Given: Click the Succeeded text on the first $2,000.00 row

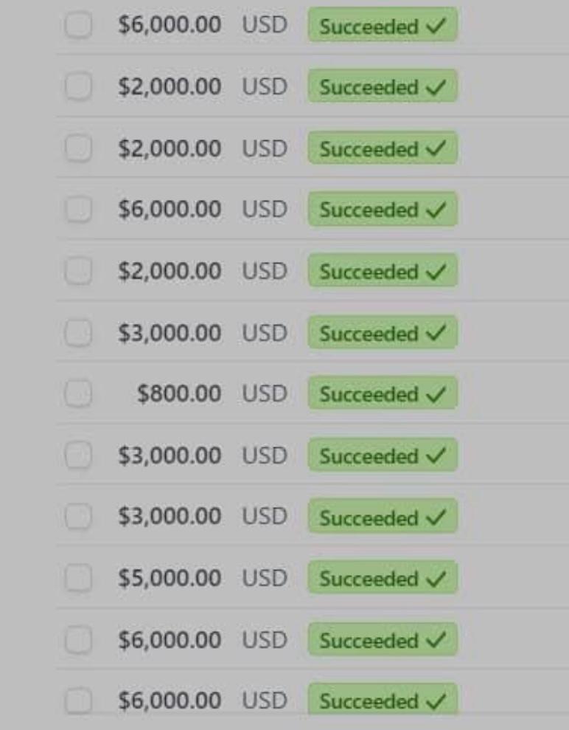Looking at the screenshot, I should coord(369,88).
